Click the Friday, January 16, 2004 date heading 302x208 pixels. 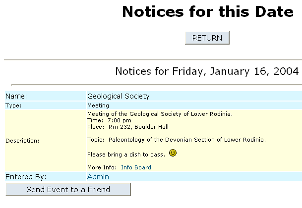point(207,71)
